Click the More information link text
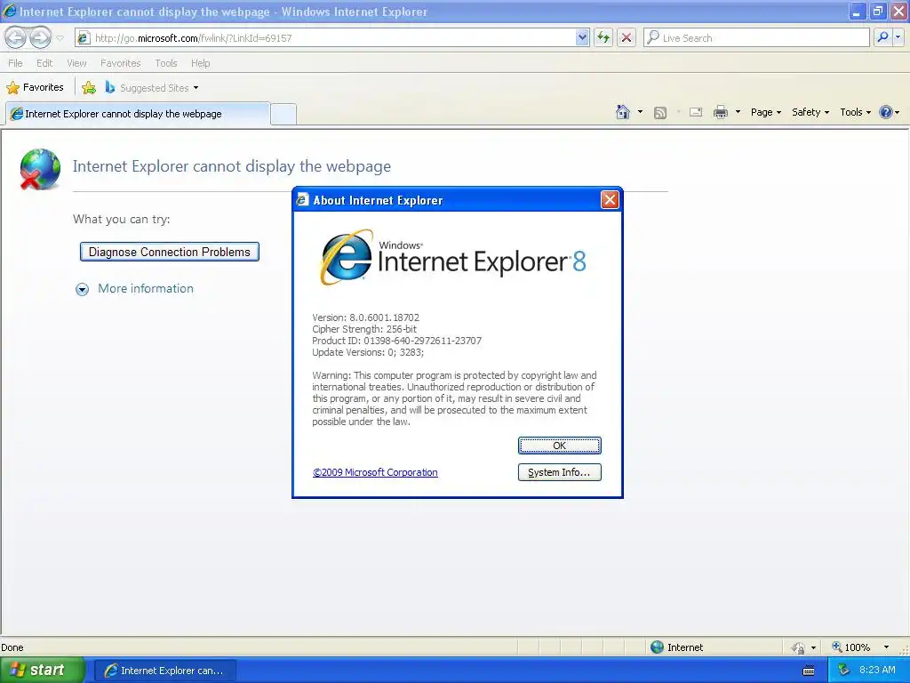Viewport: 910px width, 683px height. (146, 289)
